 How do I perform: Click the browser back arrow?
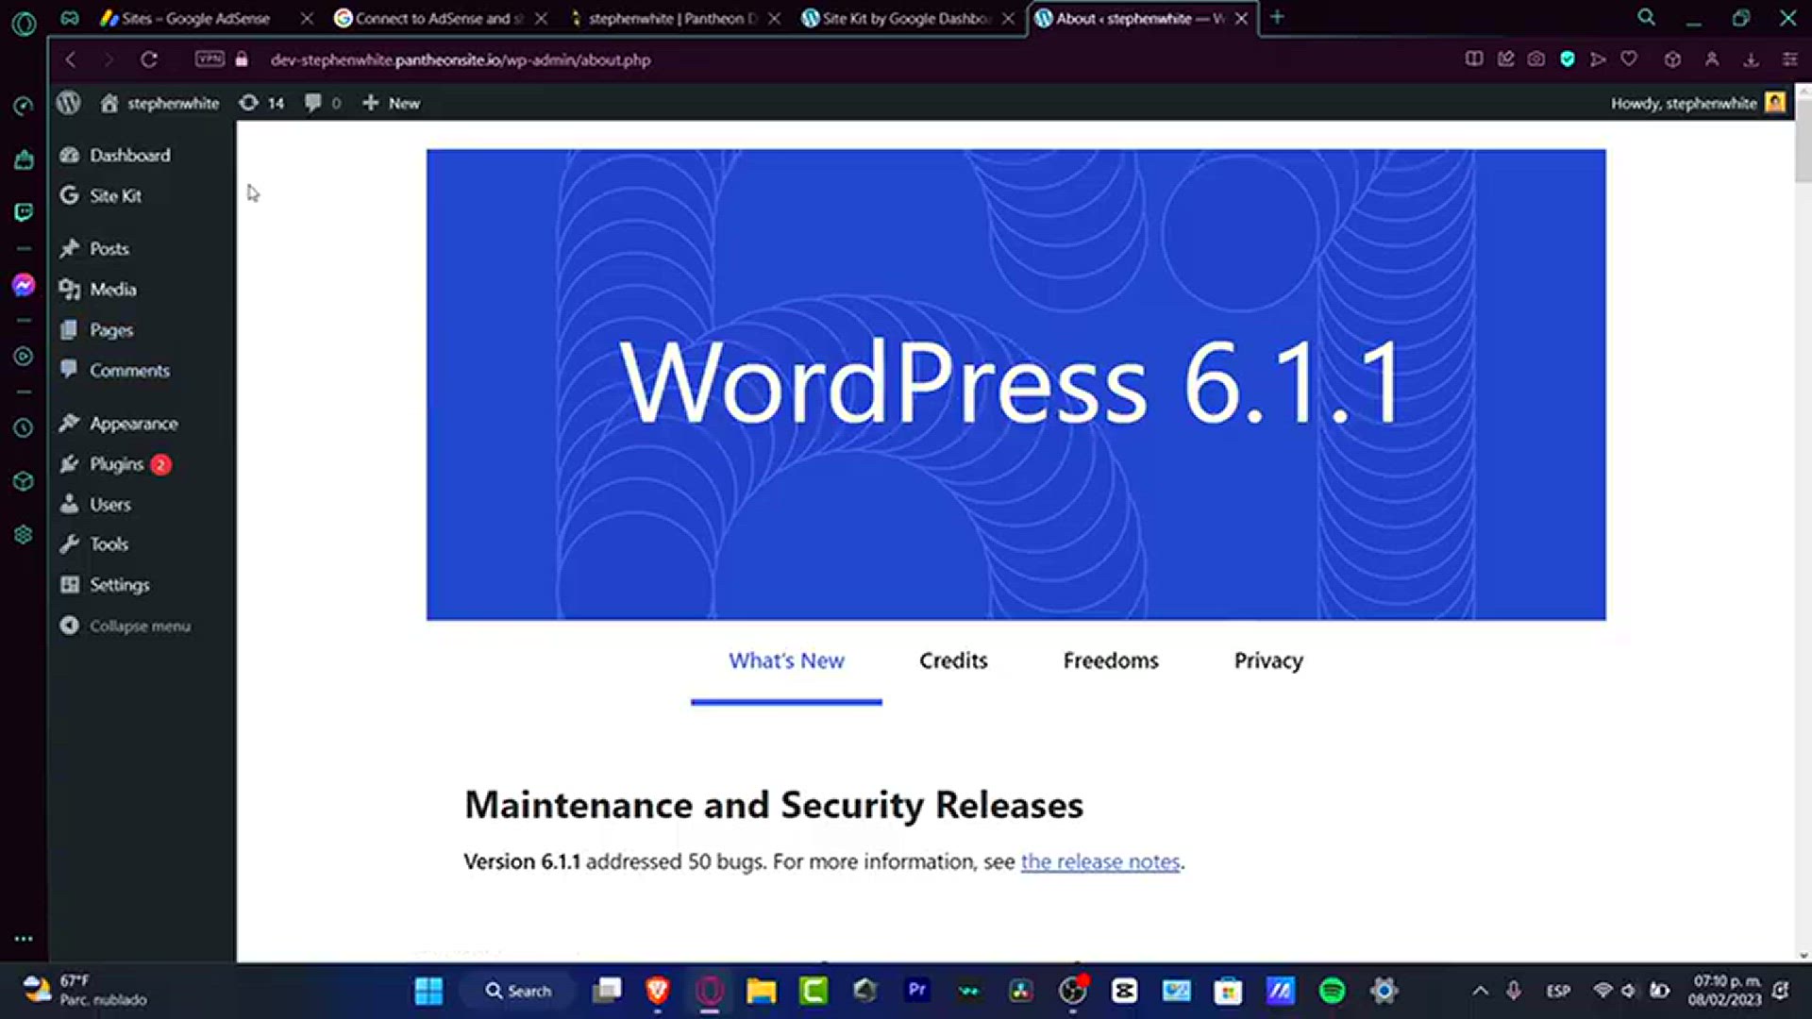tap(71, 59)
